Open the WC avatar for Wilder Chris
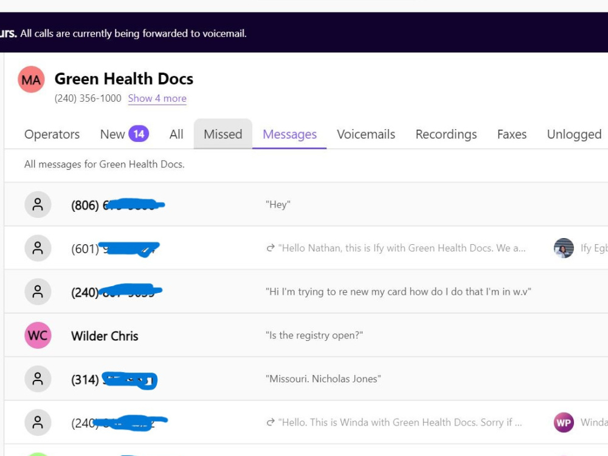 click(x=38, y=335)
